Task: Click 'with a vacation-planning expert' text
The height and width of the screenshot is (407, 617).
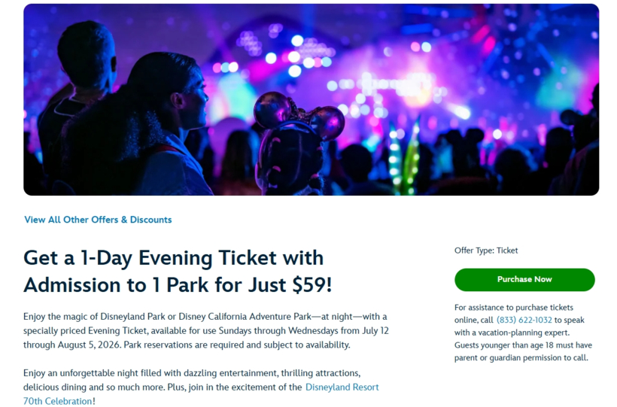Action: pyautogui.click(x=512, y=333)
